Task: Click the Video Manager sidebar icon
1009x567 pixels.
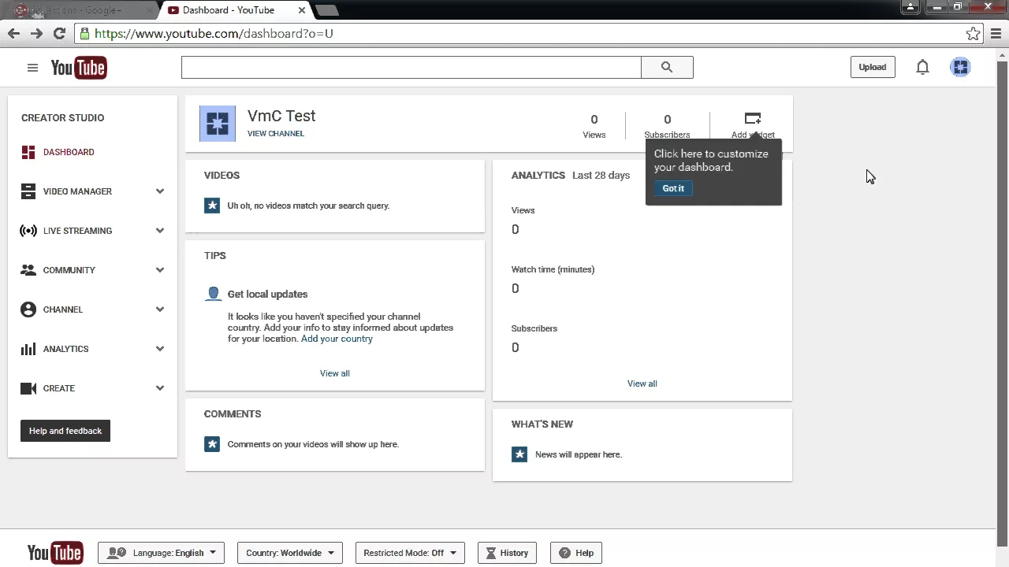Action: pos(28,191)
